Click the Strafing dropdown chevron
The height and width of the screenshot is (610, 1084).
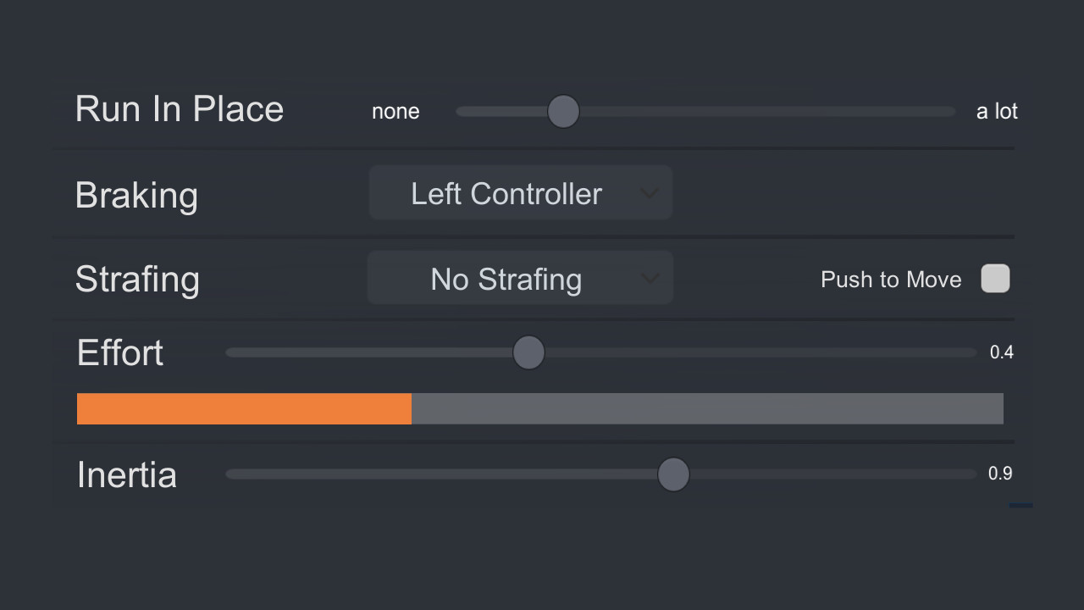pos(650,279)
